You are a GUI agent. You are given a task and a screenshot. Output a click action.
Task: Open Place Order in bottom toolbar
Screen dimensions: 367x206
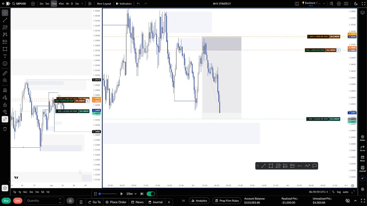116,202
